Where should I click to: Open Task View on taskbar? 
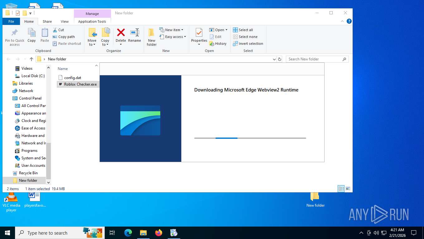point(112,233)
